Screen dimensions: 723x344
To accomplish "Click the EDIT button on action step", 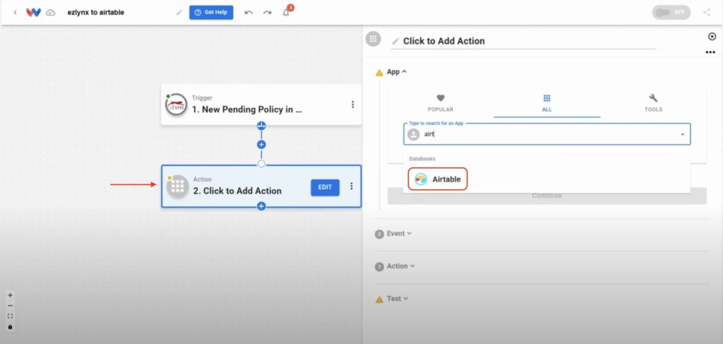I will [325, 187].
